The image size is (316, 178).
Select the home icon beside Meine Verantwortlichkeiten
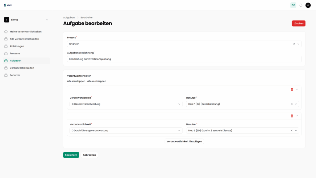pyautogui.click(x=6, y=31)
